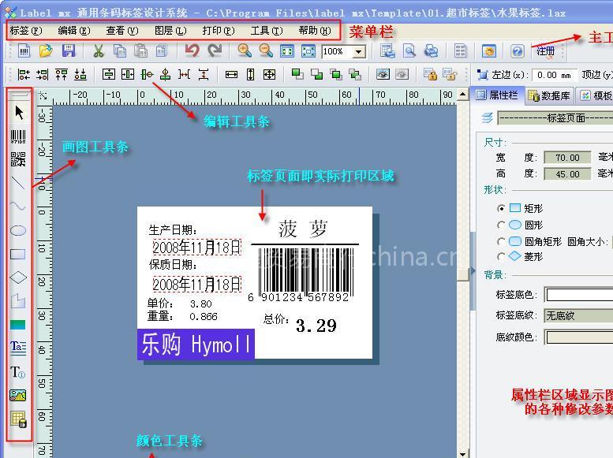
Task: Switch to the 属性栏 tab
Action: 497,95
